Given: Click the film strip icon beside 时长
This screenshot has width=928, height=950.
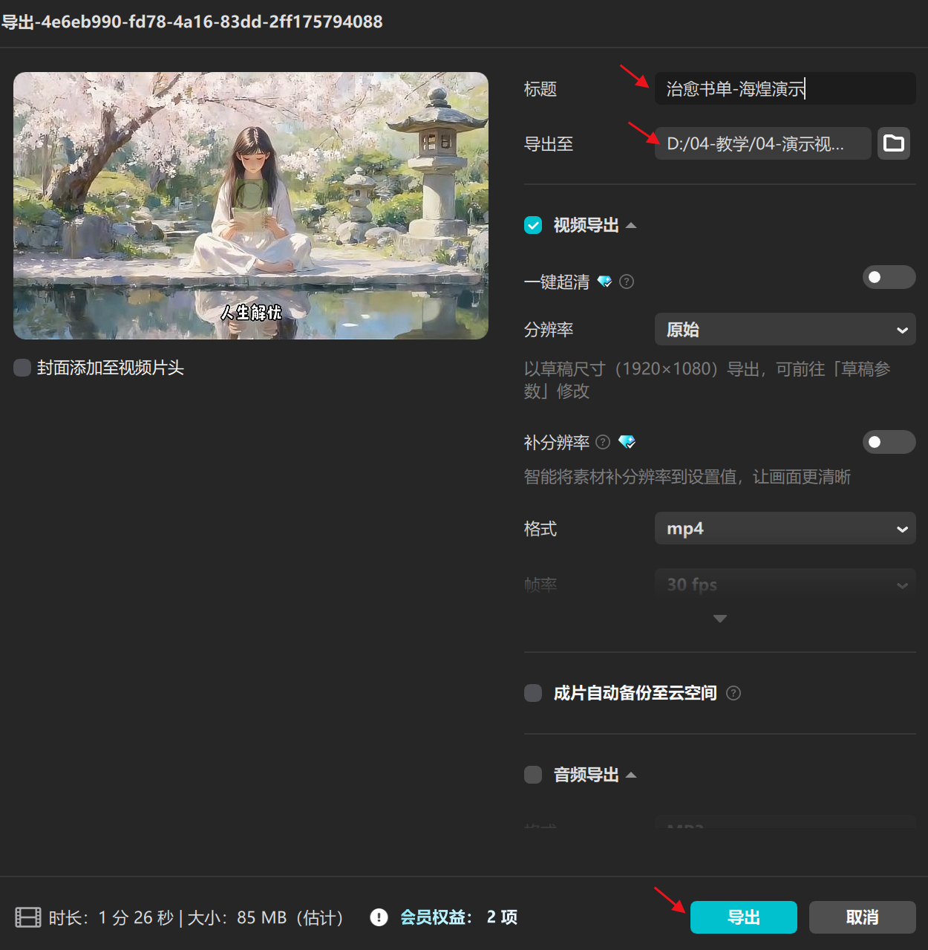Looking at the screenshot, I should point(27,917).
